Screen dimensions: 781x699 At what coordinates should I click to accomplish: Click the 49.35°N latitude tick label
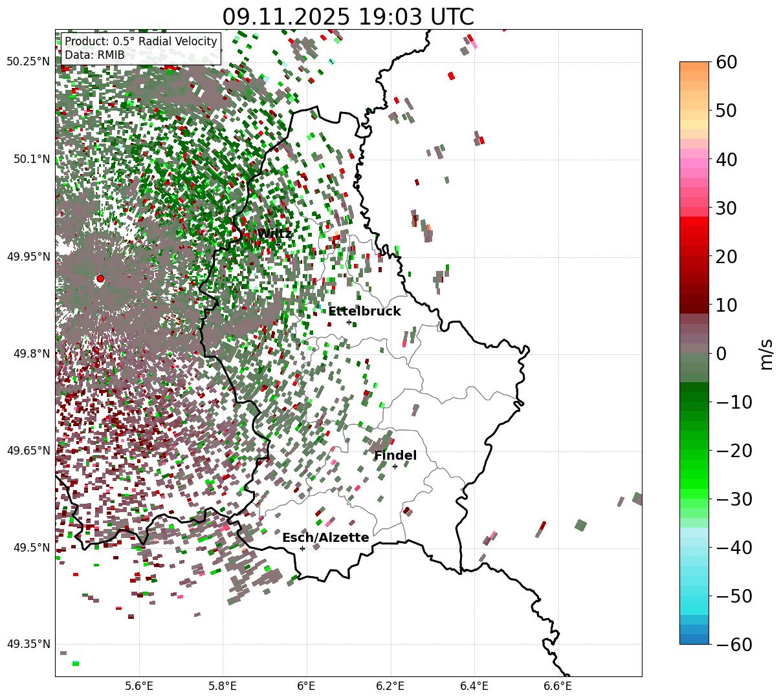[28, 644]
